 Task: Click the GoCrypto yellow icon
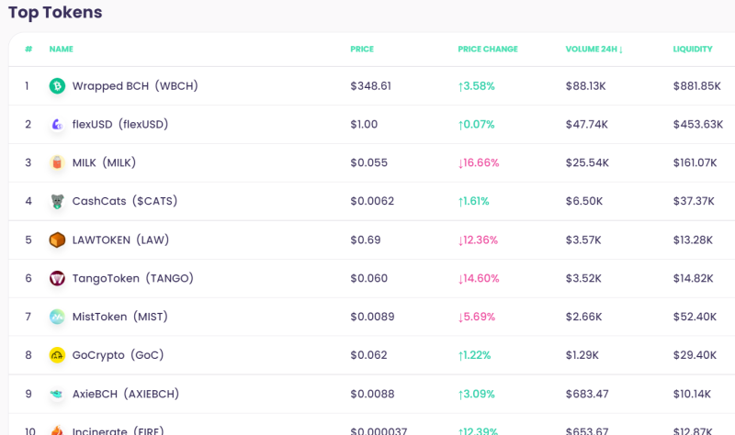[x=57, y=355]
